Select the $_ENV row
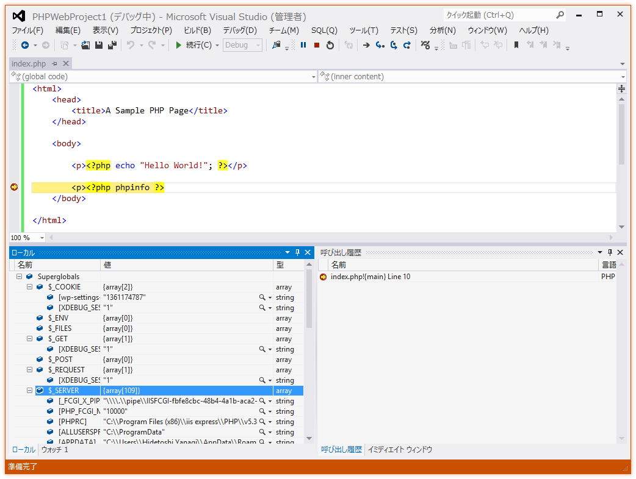 159,318
